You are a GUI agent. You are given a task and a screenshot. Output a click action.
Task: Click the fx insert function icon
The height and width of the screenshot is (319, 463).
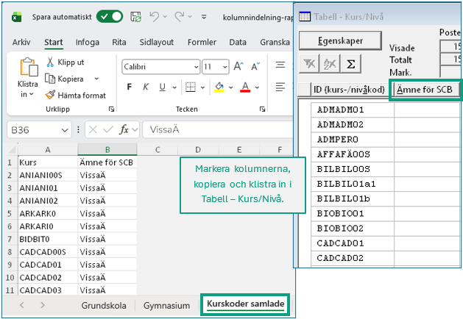pyautogui.click(x=124, y=129)
